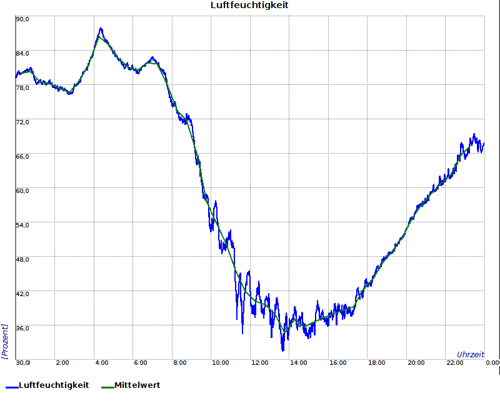This screenshot has height=406, width=500.
Task: Click the 0:00 x-axis tick label
Action: (492, 363)
